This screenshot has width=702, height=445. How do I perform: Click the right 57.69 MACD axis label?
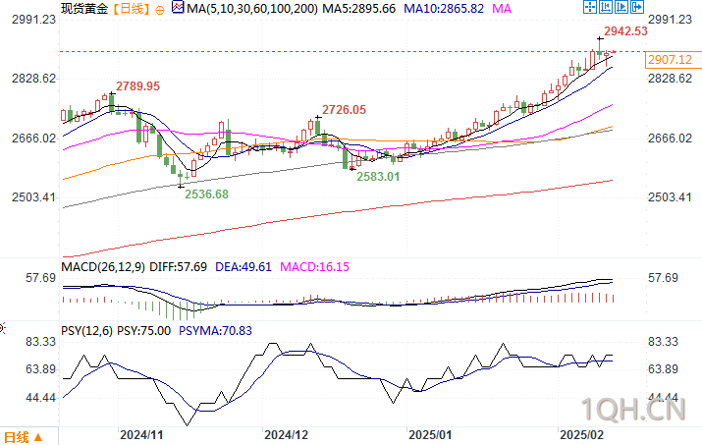663,278
